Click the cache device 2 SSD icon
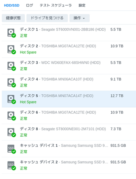Viewport: 136px width, 179px height. 11,166
